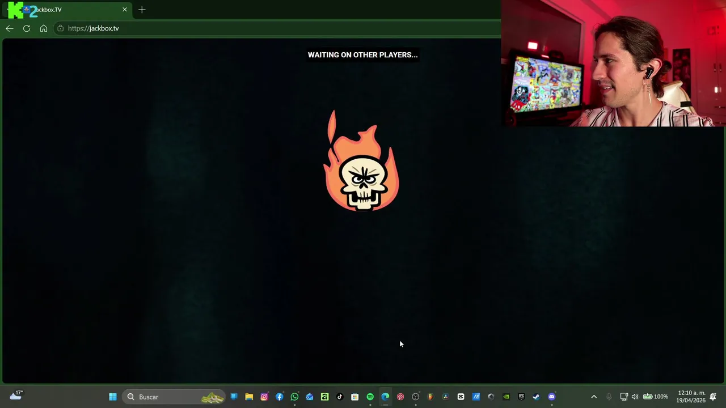
Task: View site information lock icon
Action: click(x=61, y=28)
